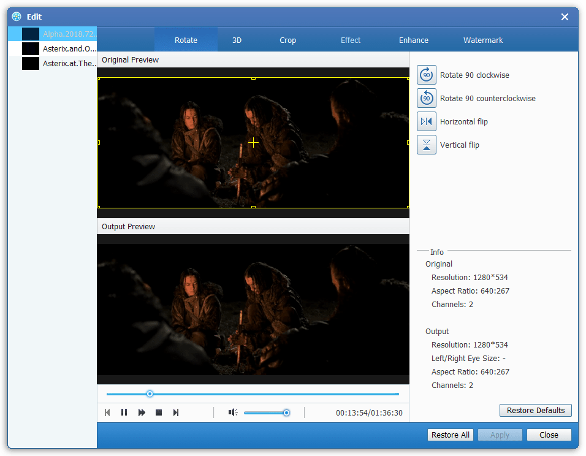Click the bottom-middle crop handle
Screen dimensions: 586x456
[253, 207]
